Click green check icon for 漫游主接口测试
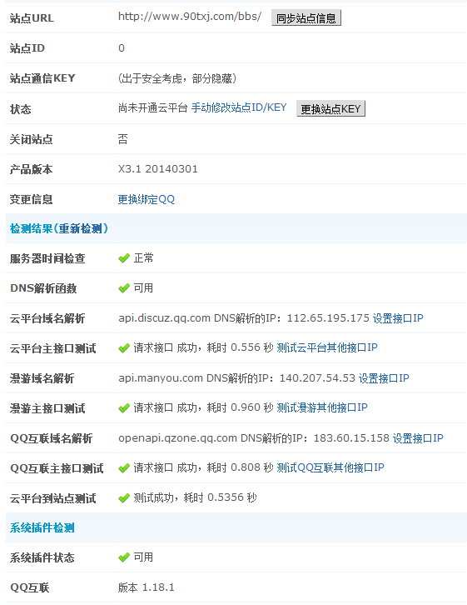467x605 pixels. coord(124,407)
